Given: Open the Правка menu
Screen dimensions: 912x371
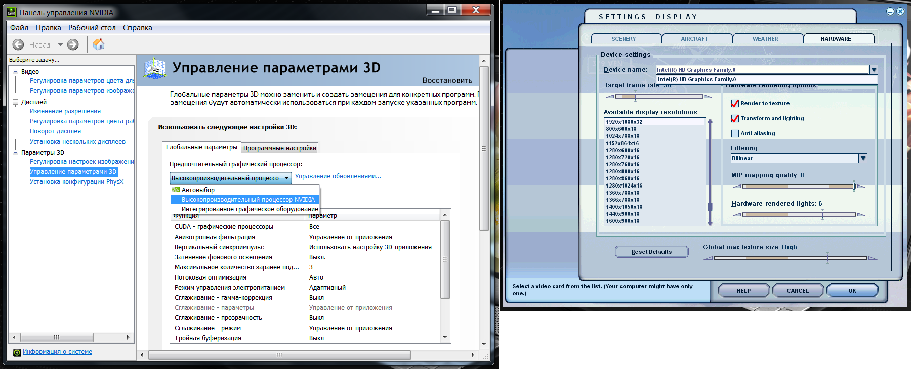Looking at the screenshot, I should [48, 28].
